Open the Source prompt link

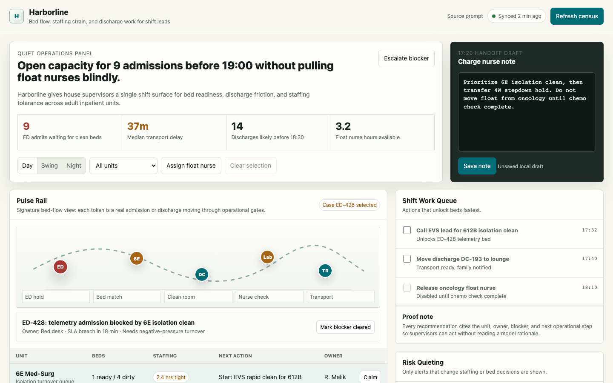coord(465,16)
